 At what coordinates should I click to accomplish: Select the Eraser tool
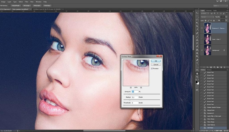click(197, 46)
